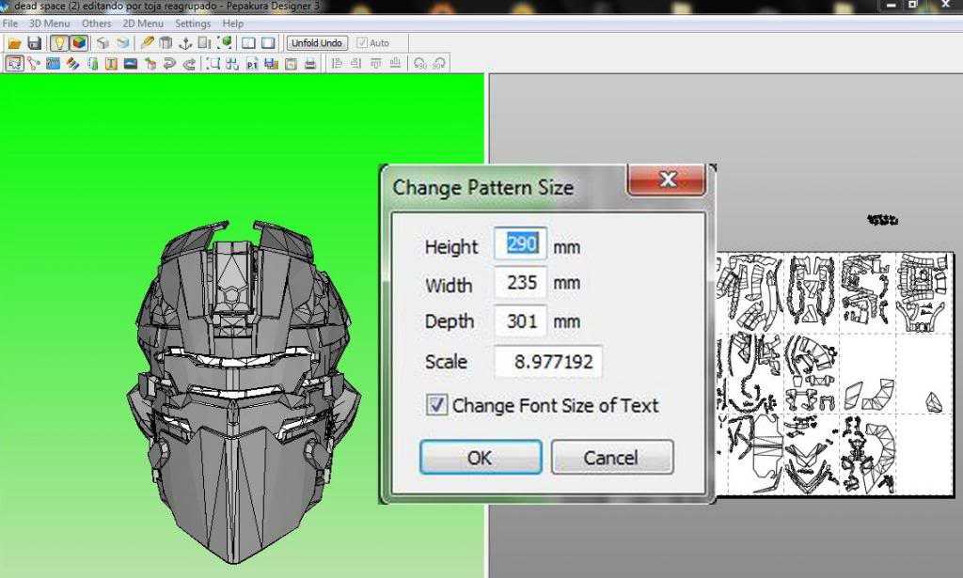Click the grey curved undo arrow
Image resolution: width=963 pixels, height=578 pixels.
pos(169,63)
